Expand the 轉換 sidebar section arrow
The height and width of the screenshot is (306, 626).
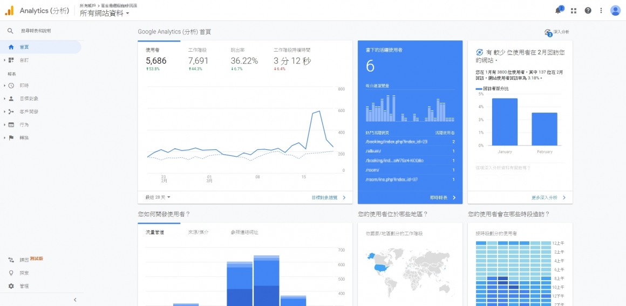pos(4,138)
